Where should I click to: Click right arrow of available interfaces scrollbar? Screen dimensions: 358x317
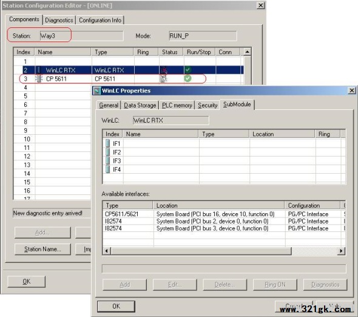pos(341,251)
